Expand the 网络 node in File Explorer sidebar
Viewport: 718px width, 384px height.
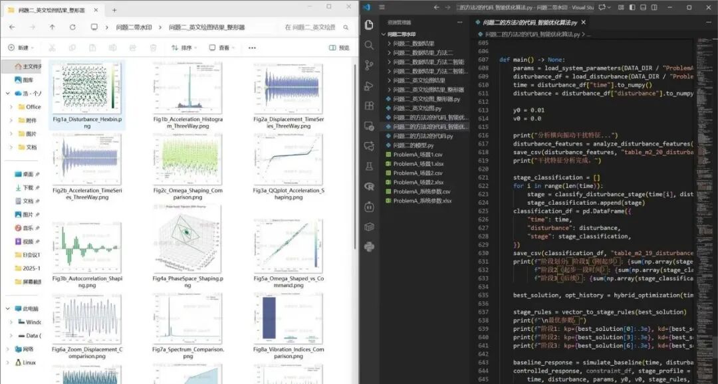[8, 349]
